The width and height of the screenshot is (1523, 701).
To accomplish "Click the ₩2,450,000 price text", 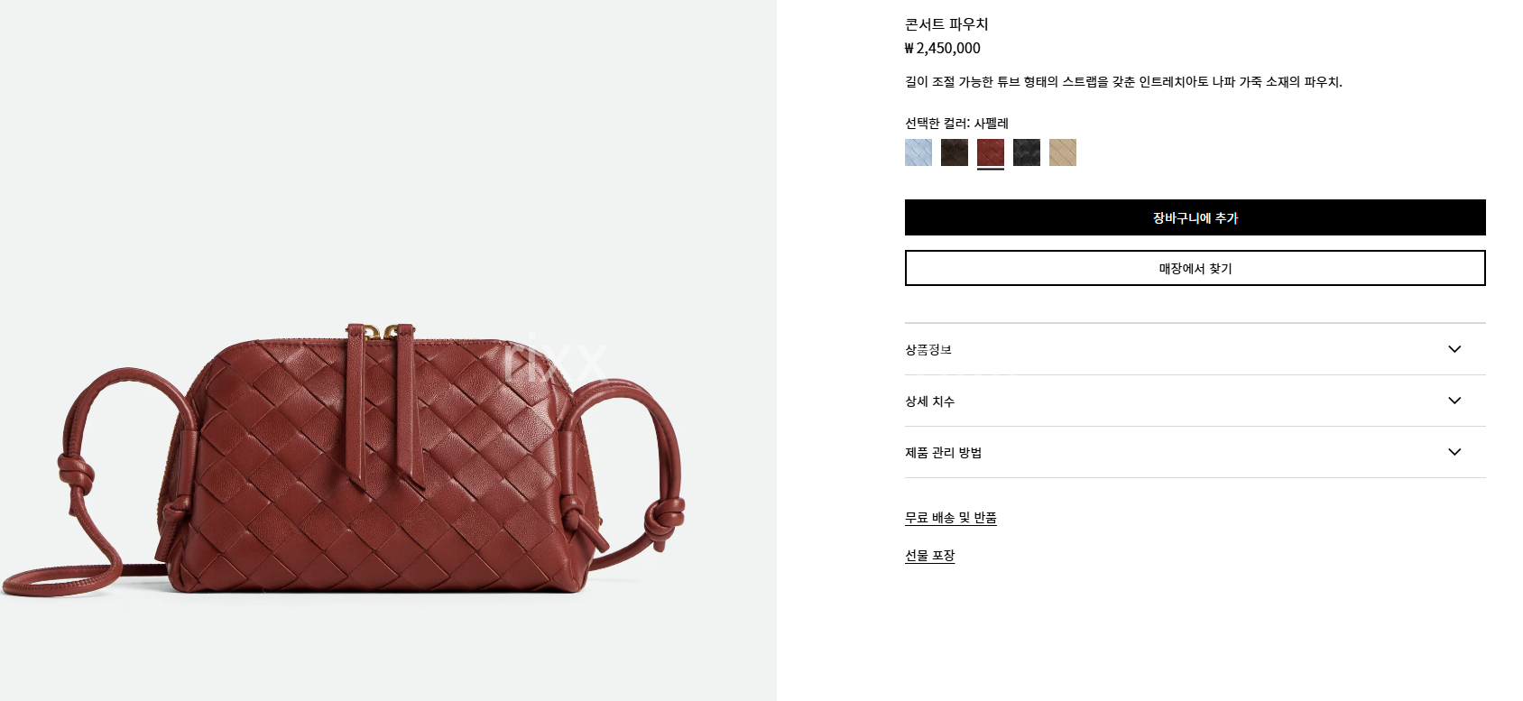I will 942,48.
